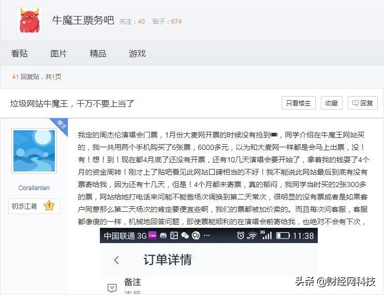Viewport: 384px width, 295px height.
Task: Tap the three-dots overflow notification icon
Action: point(207,236)
